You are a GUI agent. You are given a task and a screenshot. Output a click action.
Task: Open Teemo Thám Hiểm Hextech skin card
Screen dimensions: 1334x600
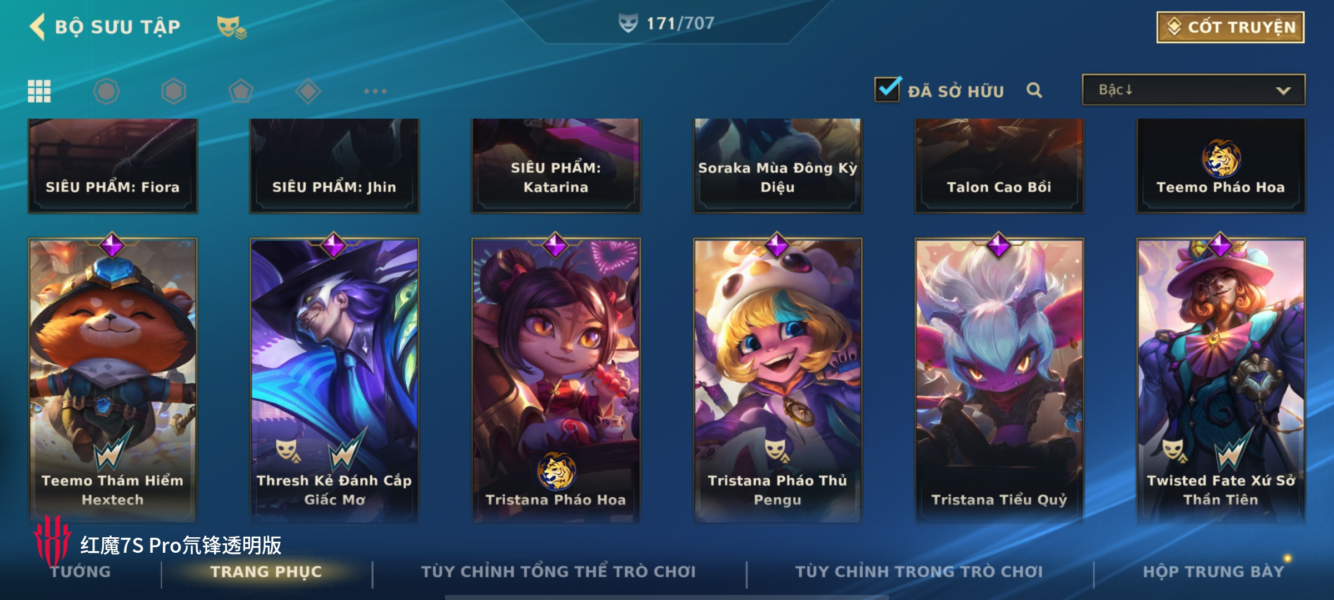coord(113,380)
